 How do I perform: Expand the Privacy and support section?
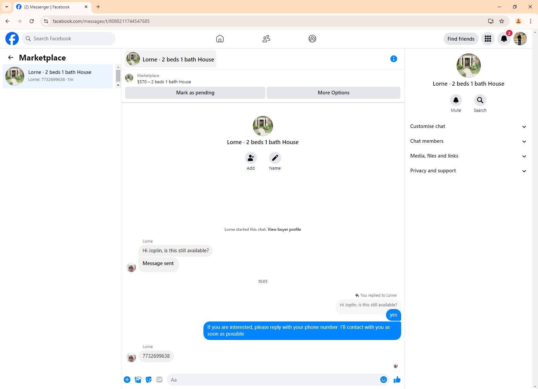tap(468, 171)
